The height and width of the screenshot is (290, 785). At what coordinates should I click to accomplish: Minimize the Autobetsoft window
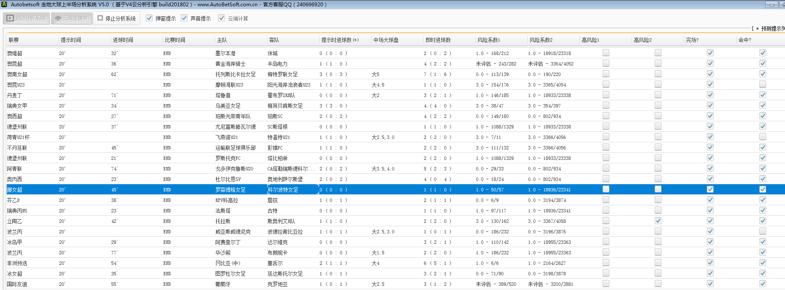click(771, 5)
